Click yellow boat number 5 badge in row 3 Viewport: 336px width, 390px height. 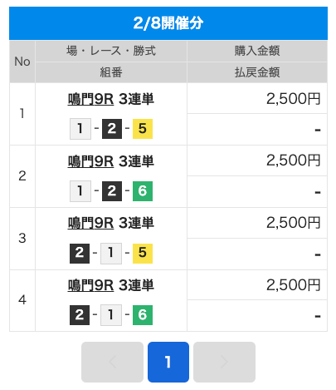coord(143,253)
